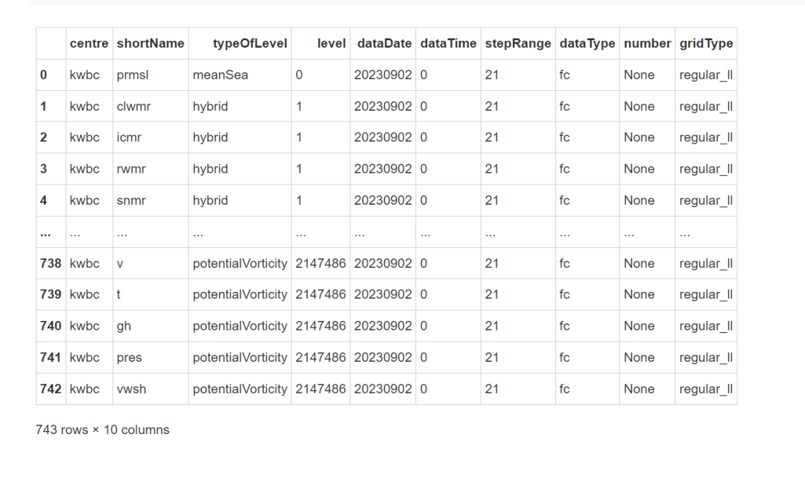Viewport: 805px width, 478px height.
Task: Click row index 742
Action: click(x=51, y=389)
